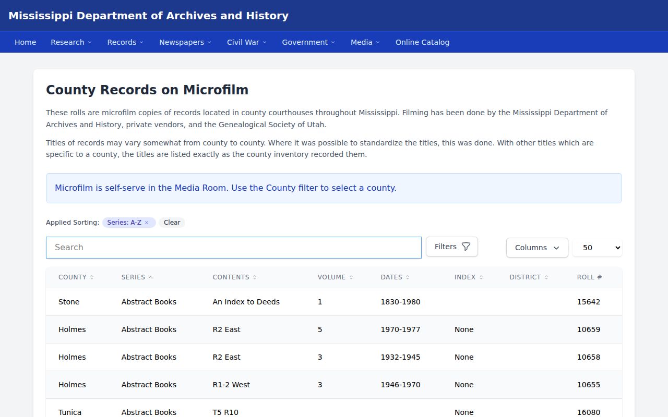Sort by Contents column arrows
Viewport: 668px width, 417px height.
255,277
